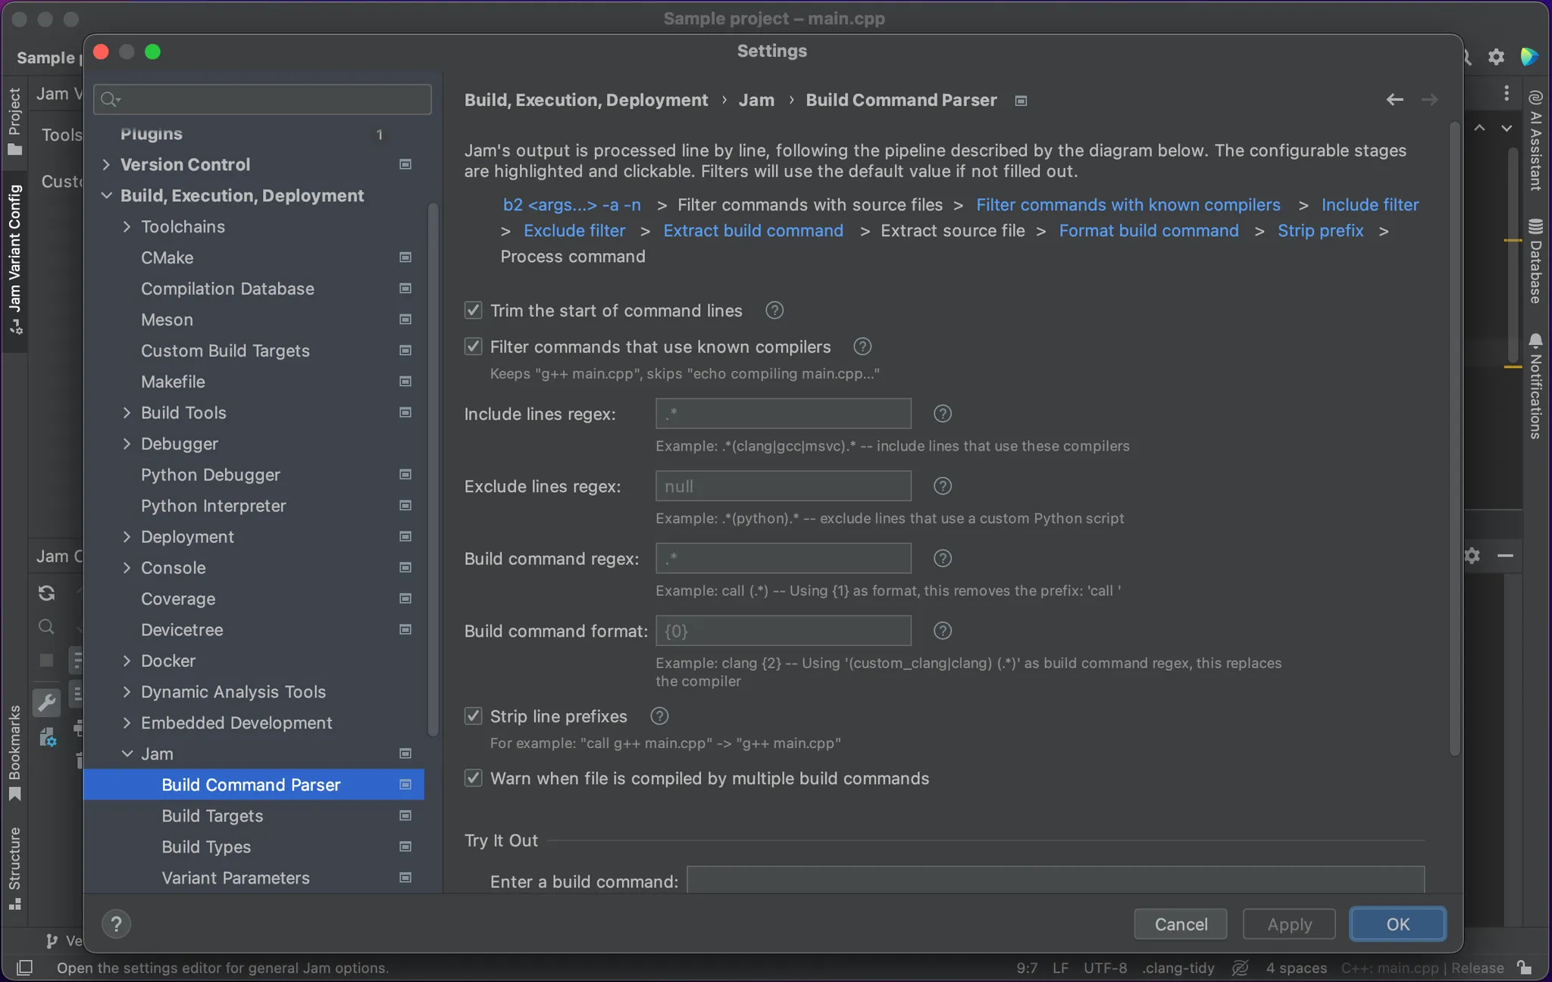The image size is (1552, 982).
Task: Click the Cancel button
Action: (x=1181, y=924)
